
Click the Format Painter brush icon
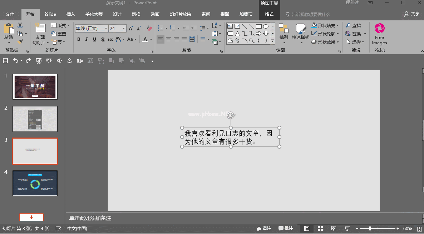(20, 42)
